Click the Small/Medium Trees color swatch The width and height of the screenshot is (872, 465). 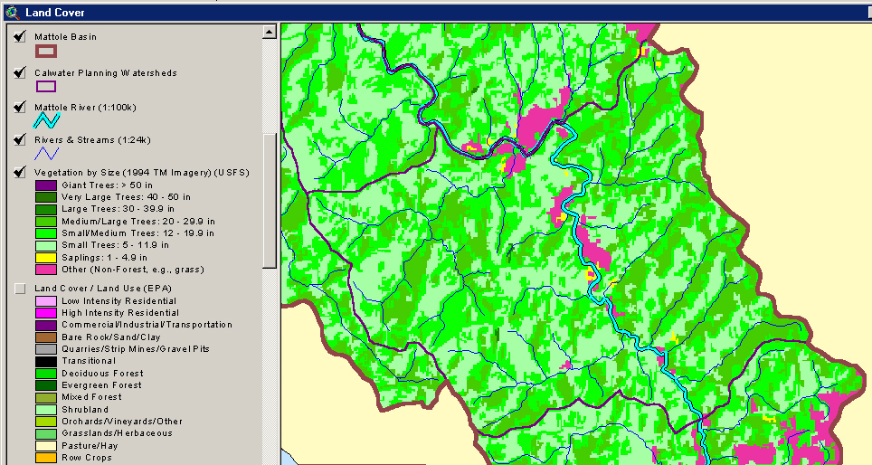tap(46, 233)
